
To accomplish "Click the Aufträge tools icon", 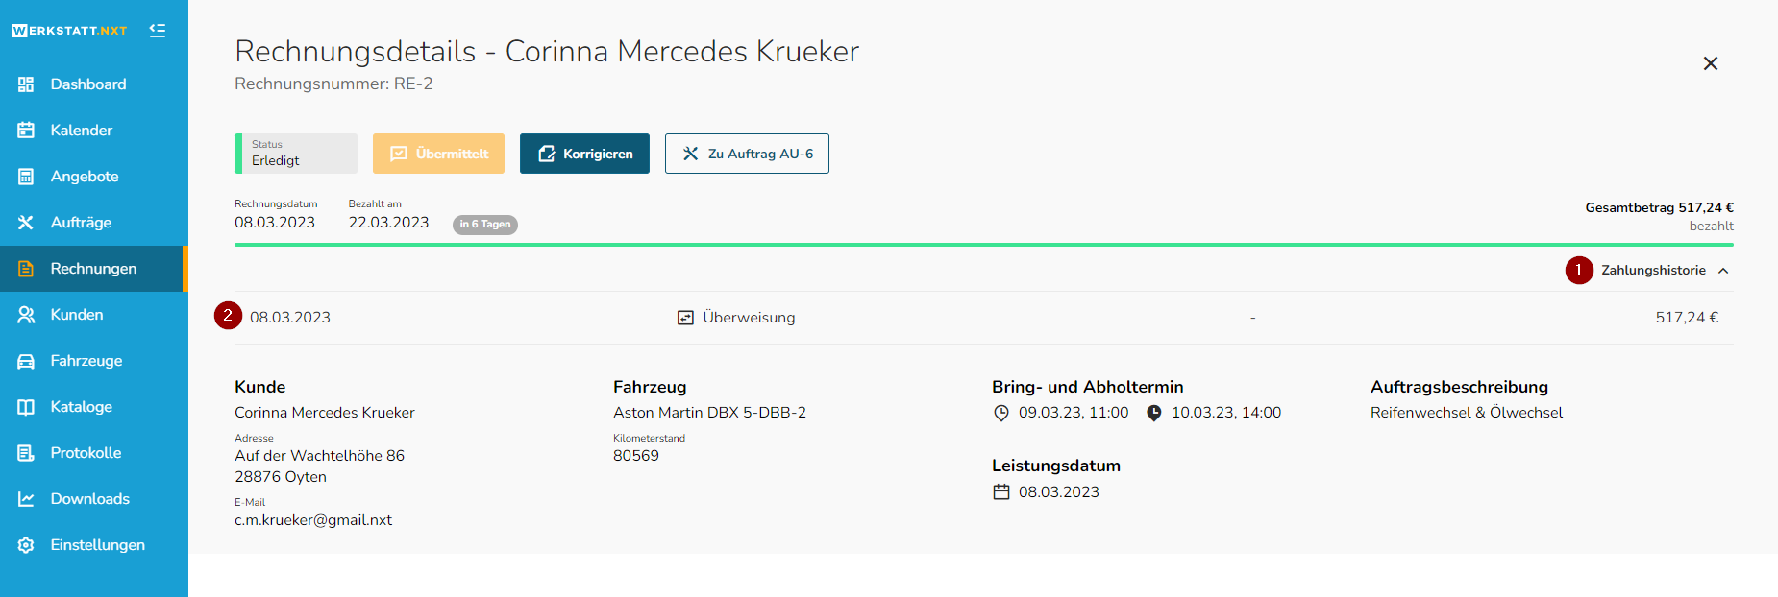I will coord(26,223).
